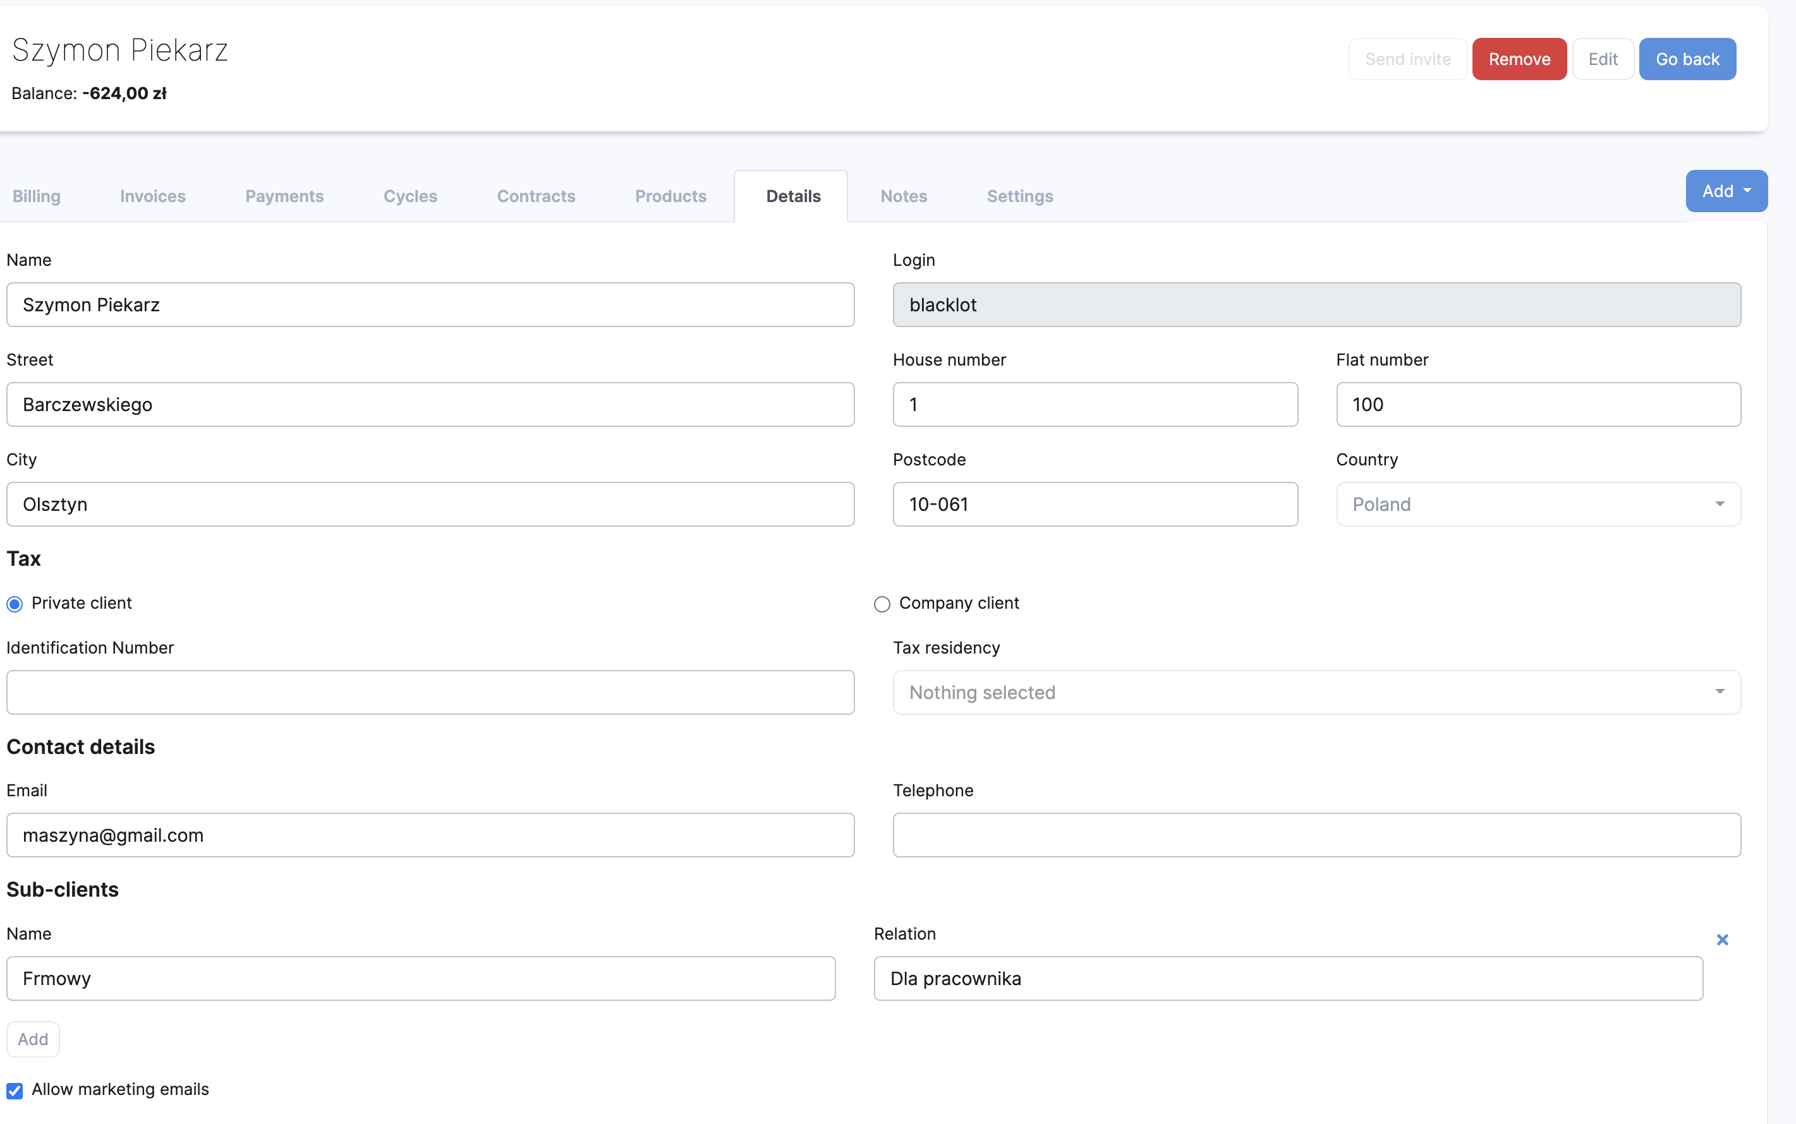Switch to the Billing tab

(37, 196)
